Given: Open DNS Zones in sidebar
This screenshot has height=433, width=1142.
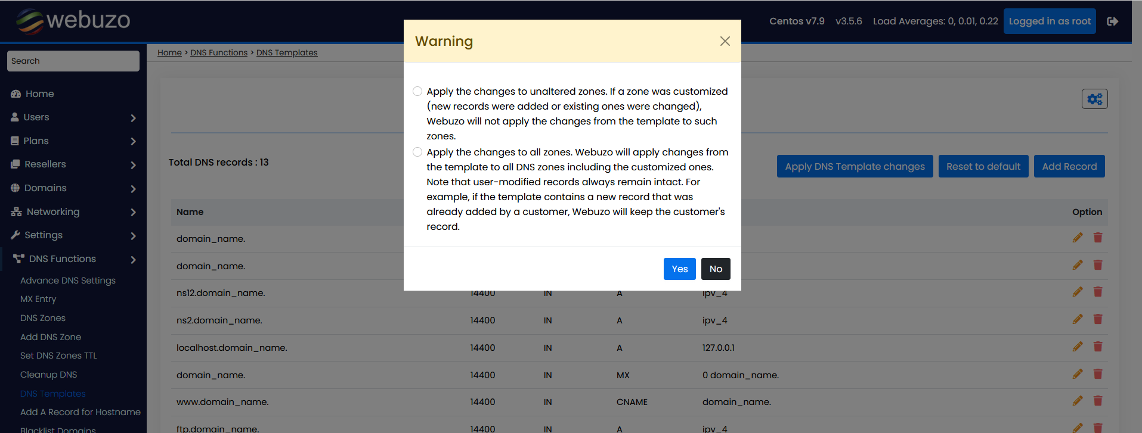Looking at the screenshot, I should (43, 318).
